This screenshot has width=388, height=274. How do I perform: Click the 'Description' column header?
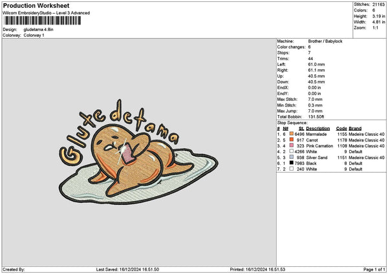[x=318, y=129]
